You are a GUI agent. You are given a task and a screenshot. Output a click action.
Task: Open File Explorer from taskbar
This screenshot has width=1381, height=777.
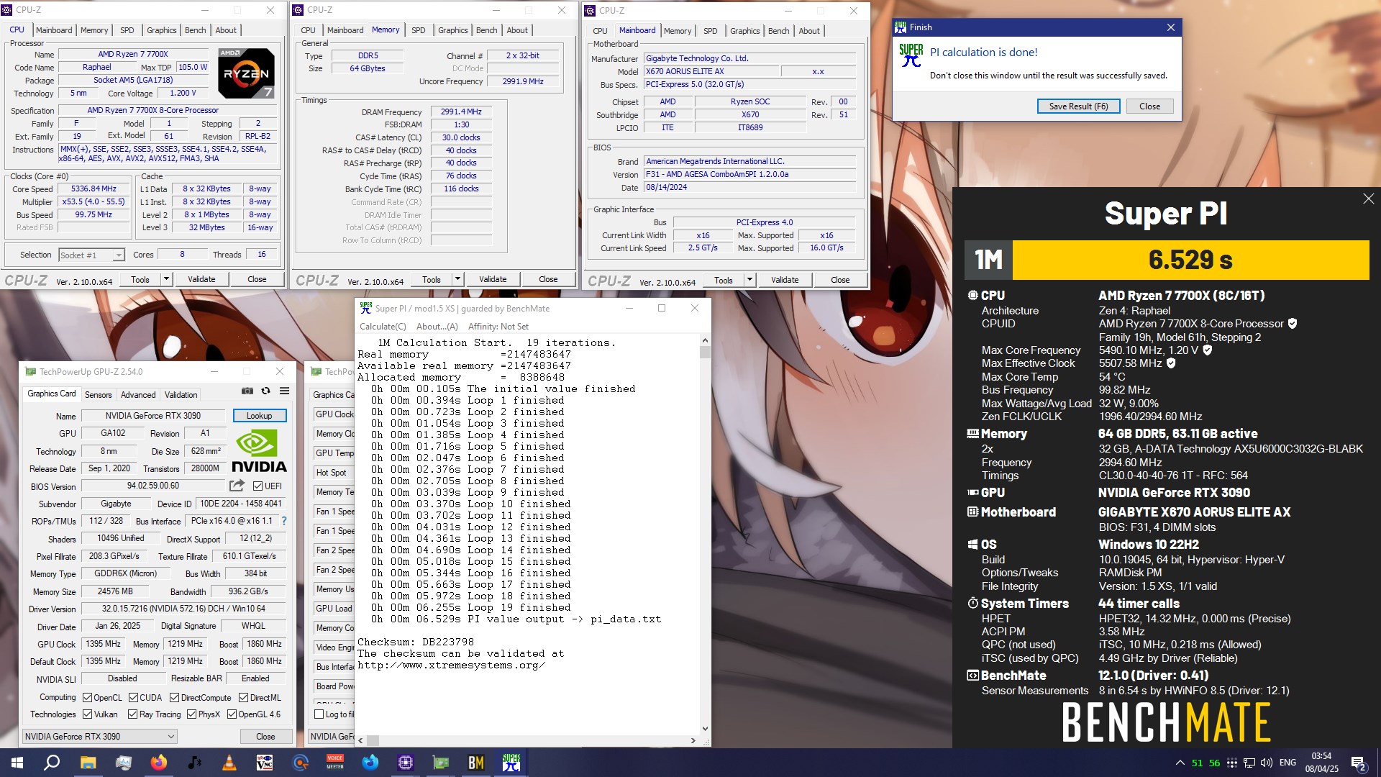coord(88,763)
